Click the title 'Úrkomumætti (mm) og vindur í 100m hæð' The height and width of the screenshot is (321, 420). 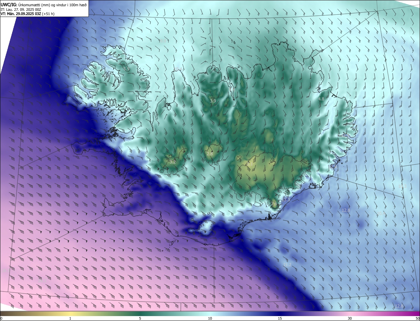pyautogui.click(x=52, y=5)
